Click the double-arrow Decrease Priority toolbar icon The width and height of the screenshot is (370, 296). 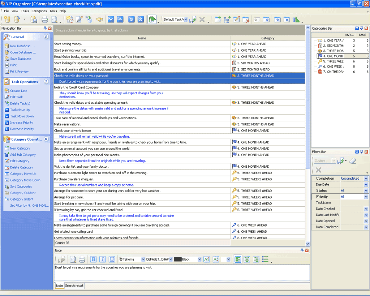point(132,20)
